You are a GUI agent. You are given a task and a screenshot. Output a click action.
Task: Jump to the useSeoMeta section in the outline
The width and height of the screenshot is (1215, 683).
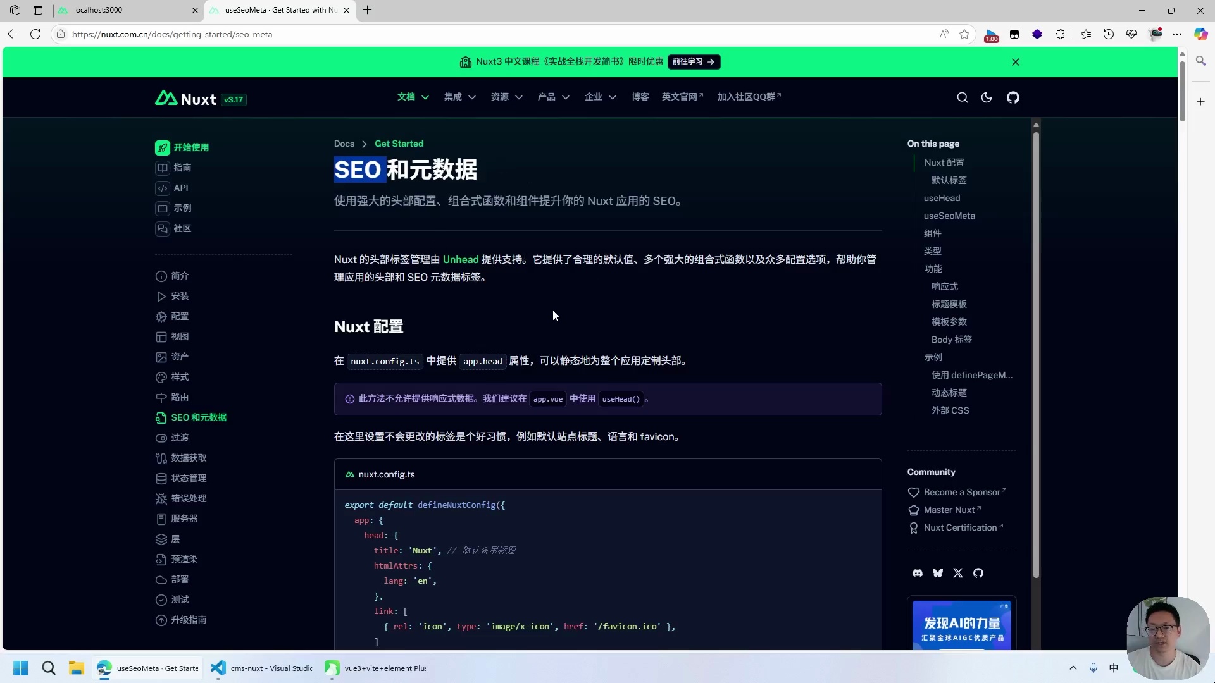[949, 216]
